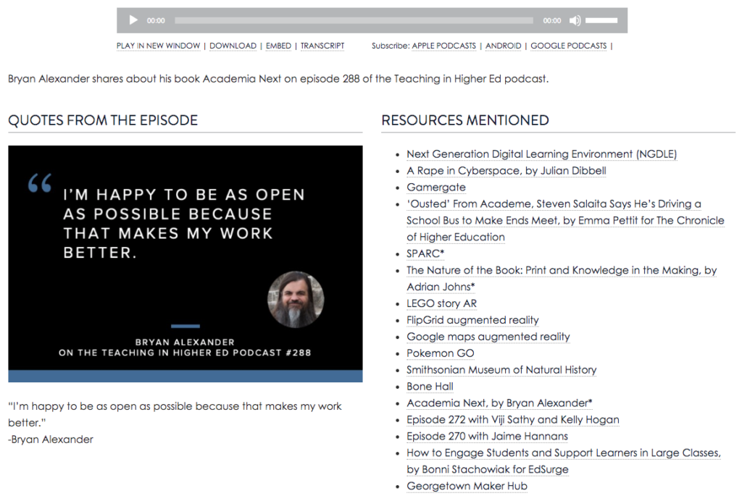Open Georgetown Maker Hub link
742x496 pixels.
[x=467, y=486]
